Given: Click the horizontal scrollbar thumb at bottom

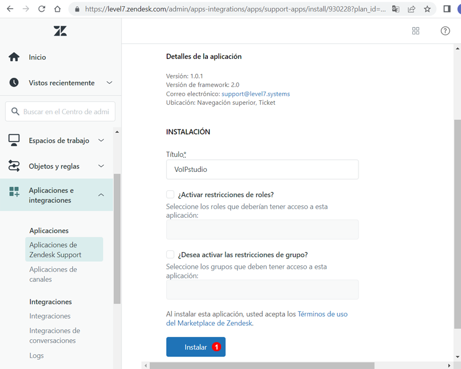Looking at the screenshot, I should [262, 366].
